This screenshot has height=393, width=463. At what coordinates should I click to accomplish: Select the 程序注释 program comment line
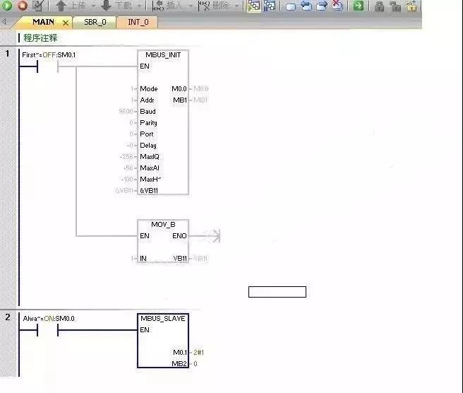pos(40,38)
